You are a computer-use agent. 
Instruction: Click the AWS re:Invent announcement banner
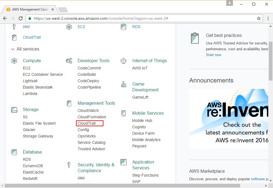coord(228,119)
